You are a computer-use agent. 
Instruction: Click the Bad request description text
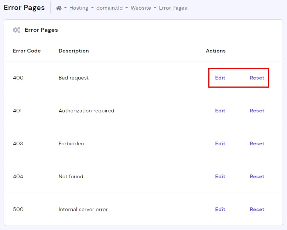[x=74, y=78]
